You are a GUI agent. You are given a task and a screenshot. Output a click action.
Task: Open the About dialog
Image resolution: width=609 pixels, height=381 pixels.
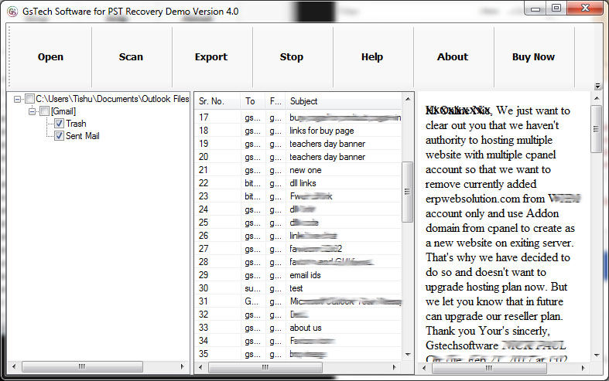453,57
